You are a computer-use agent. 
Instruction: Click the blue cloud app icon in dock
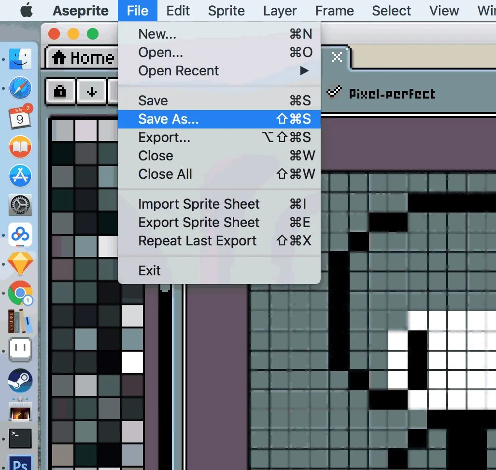(x=20, y=234)
